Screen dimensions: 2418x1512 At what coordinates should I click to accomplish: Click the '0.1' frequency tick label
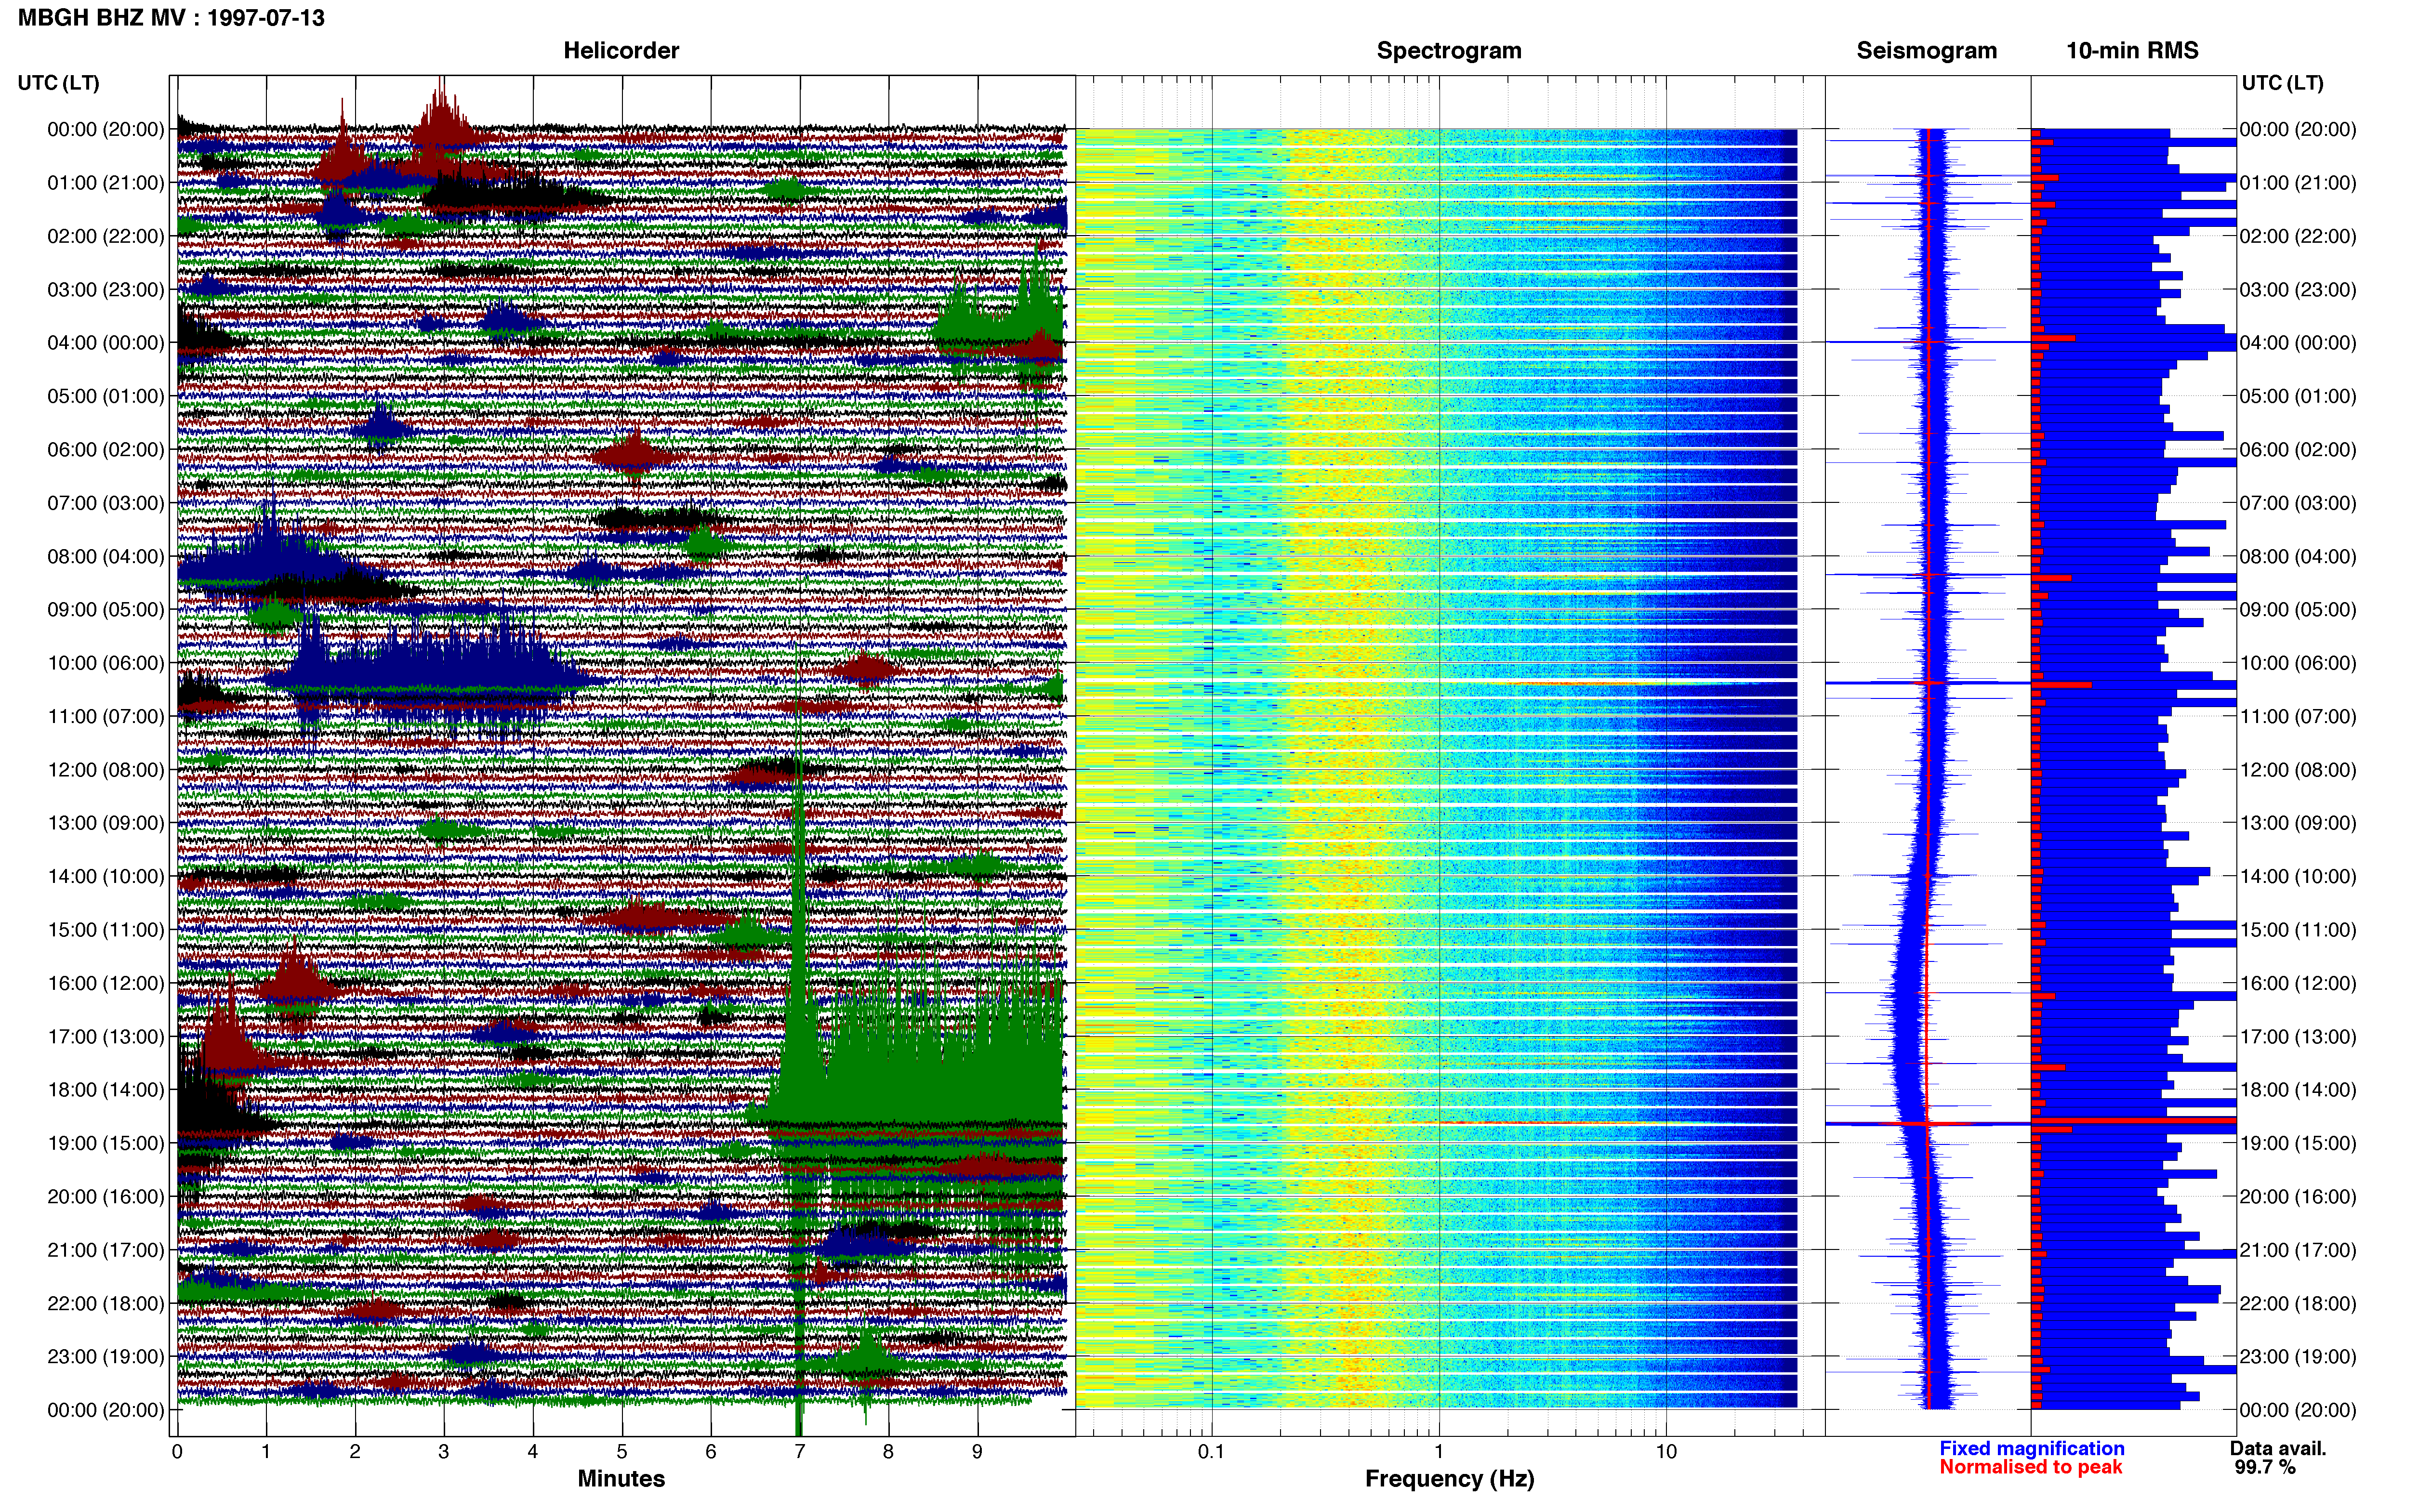pos(1211,1452)
